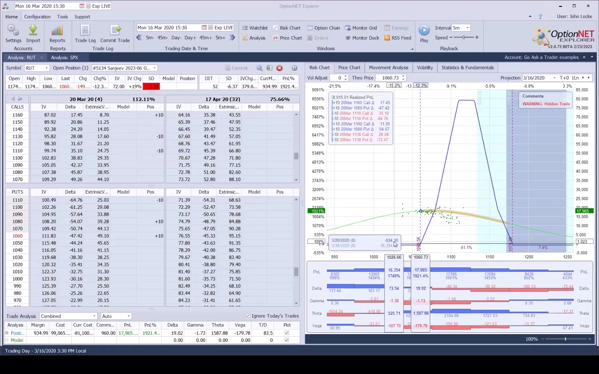Click the help question mark icon

click(x=540, y=17)
